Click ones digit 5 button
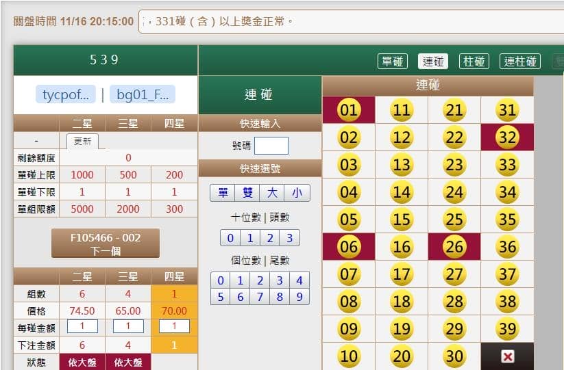This screenshot has width=564, height=370. click(221, 296)
